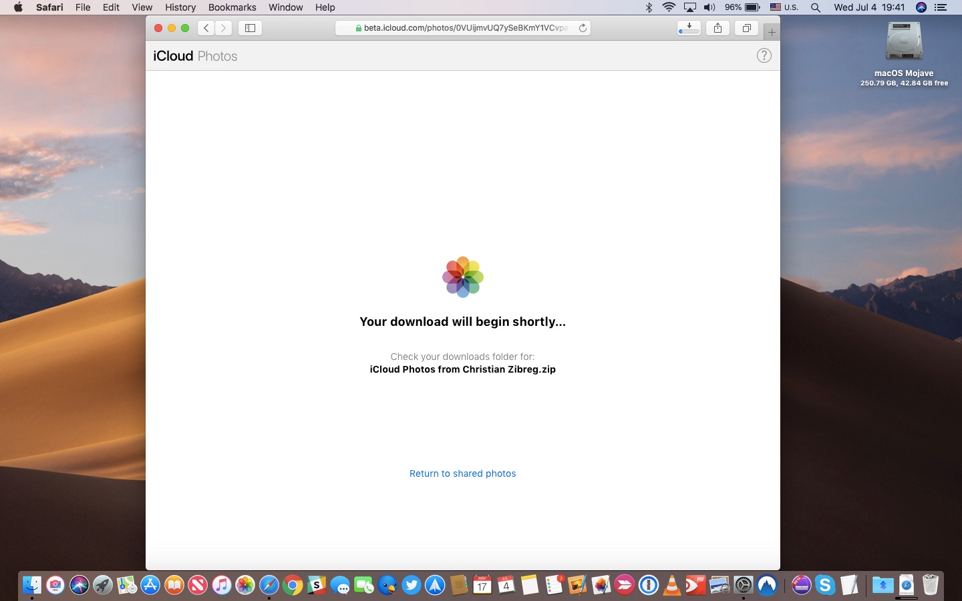Click the date and time clock
Image resolution: width=962 pixels, height=601 pixels.
point(869,7)
